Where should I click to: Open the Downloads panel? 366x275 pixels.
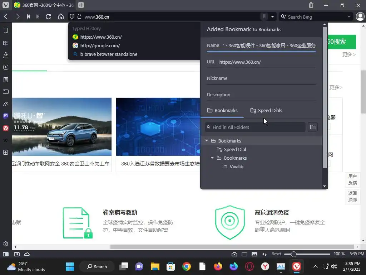click(6, 55)
